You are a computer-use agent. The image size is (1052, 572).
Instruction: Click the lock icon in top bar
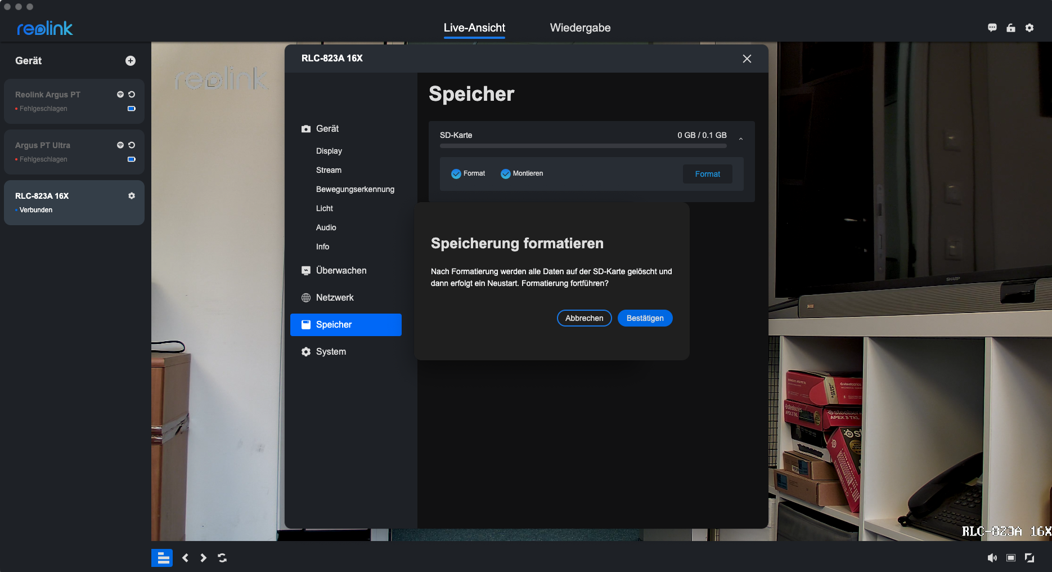(x=1011, y=28)
